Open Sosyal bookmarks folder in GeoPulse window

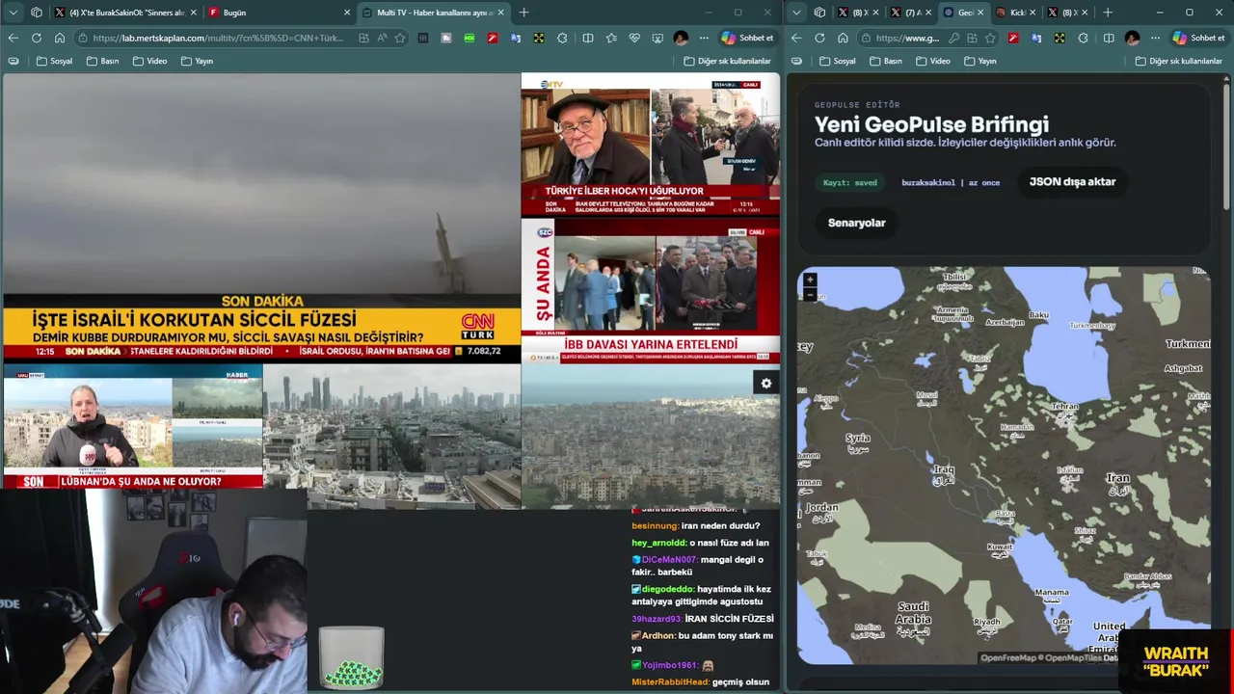click(838, 61)
